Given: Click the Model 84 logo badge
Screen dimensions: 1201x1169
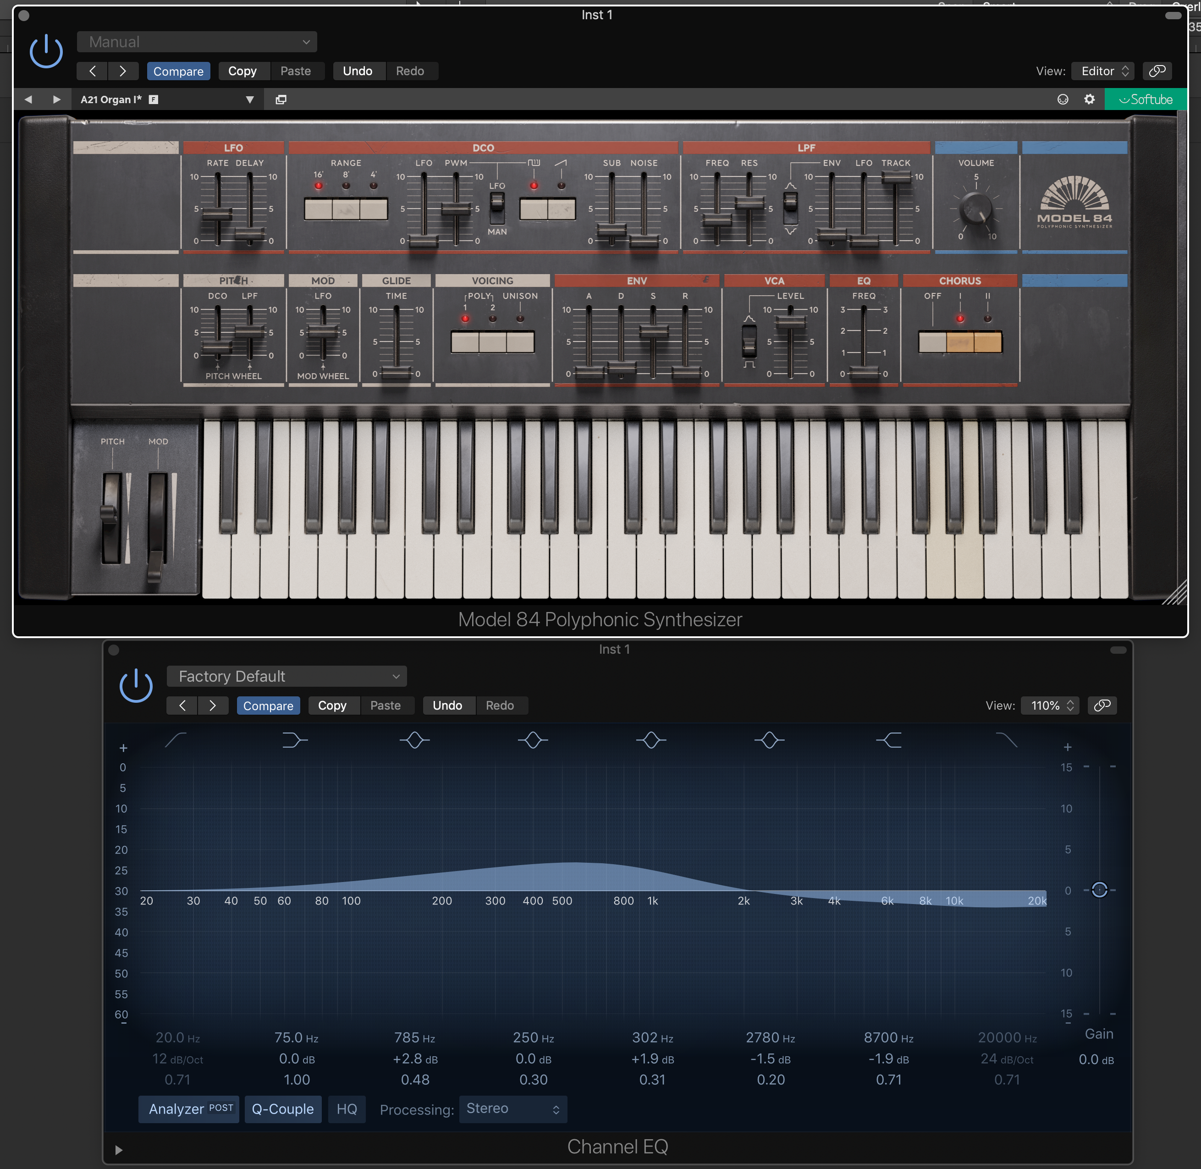Looking at the screenshot, I should coord(1074,203).
